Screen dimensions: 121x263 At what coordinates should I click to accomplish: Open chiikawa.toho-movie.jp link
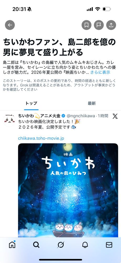click(41, 138)
